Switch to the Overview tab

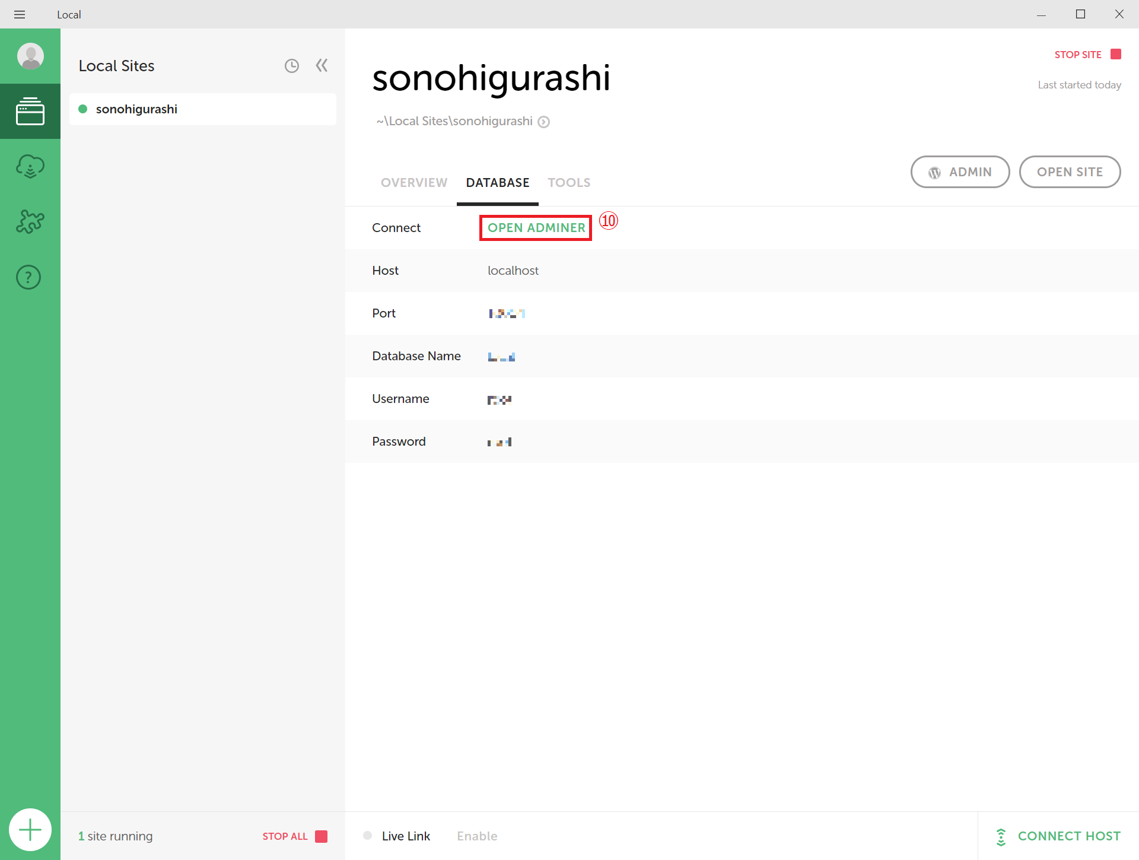click(x=414, y=183)
